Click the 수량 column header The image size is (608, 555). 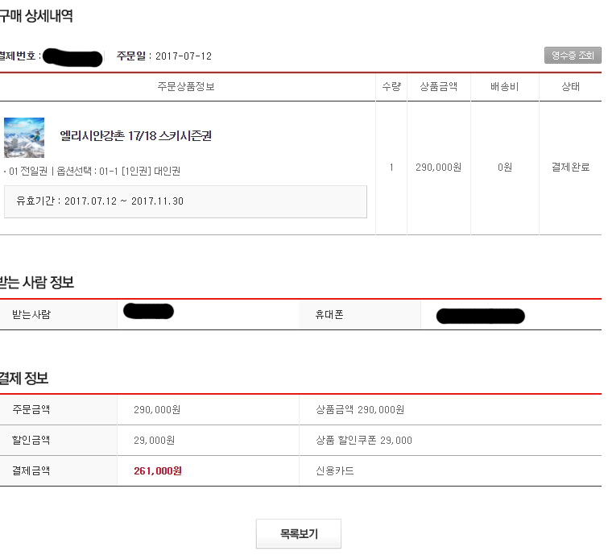click(x=391, y=86)
